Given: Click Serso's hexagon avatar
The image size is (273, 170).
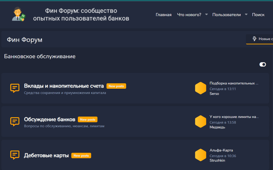Looking at the screenshot, I should point(200,88).
